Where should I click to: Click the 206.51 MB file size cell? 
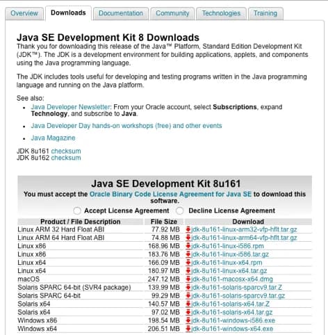point(164,329)
